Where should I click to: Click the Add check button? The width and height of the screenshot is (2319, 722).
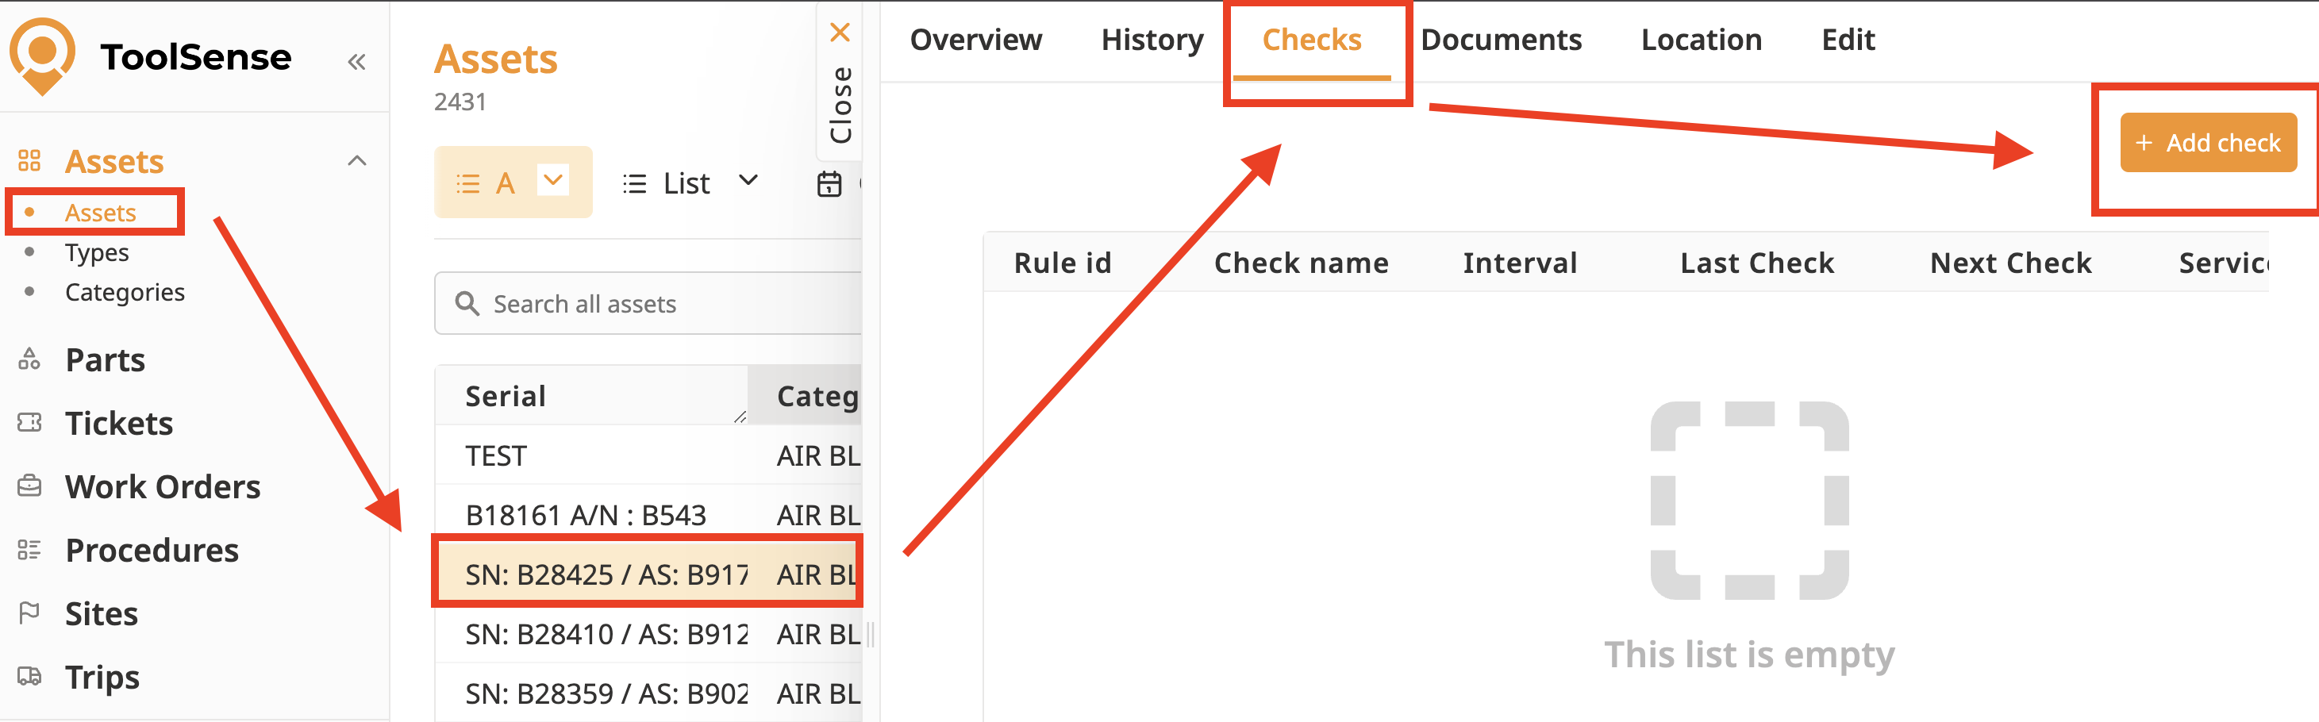pos(2208,142)
